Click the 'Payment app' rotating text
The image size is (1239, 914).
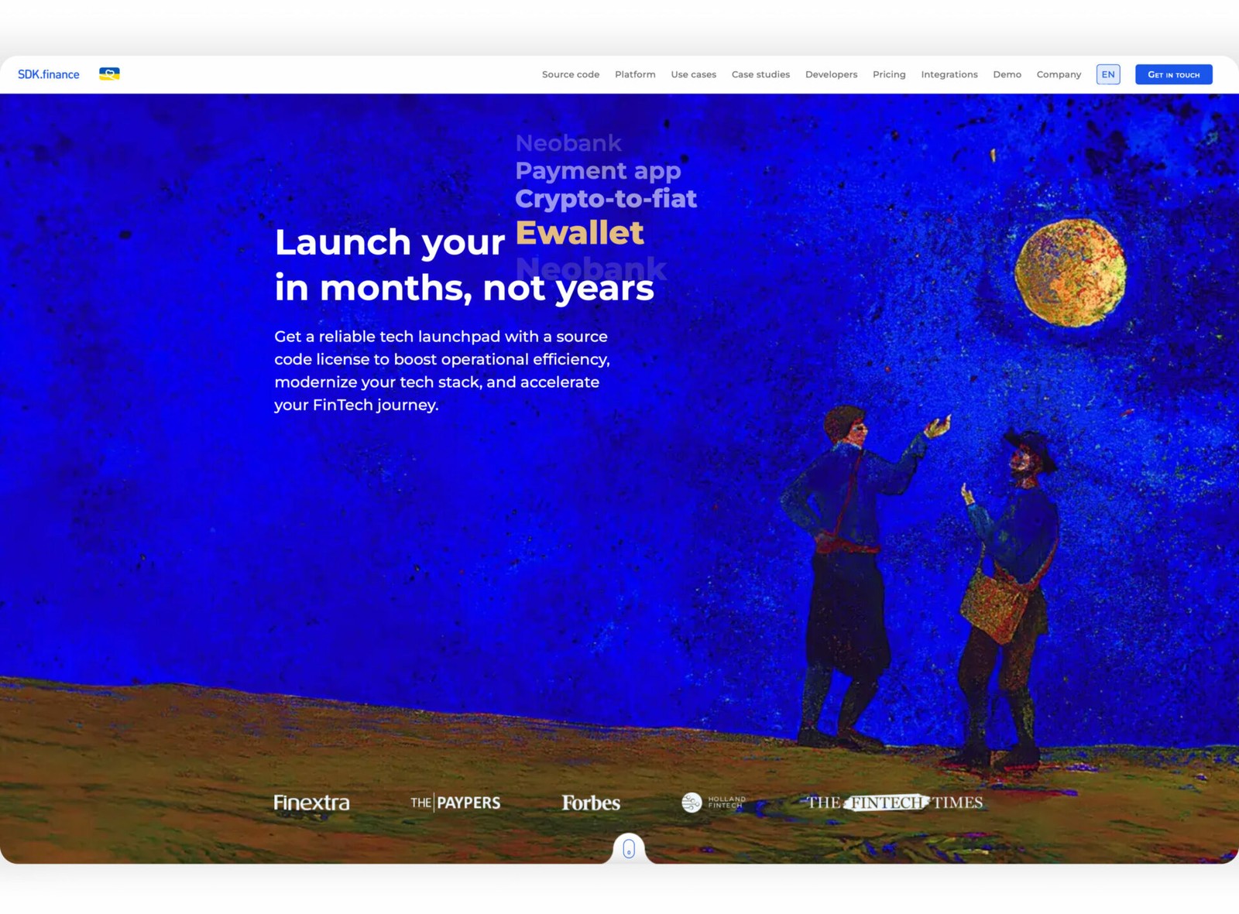point(598,171)
